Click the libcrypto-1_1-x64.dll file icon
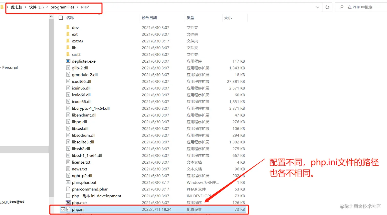Image resolution: width=387 pixels, height=215 pixels. (x=68, y=108)
